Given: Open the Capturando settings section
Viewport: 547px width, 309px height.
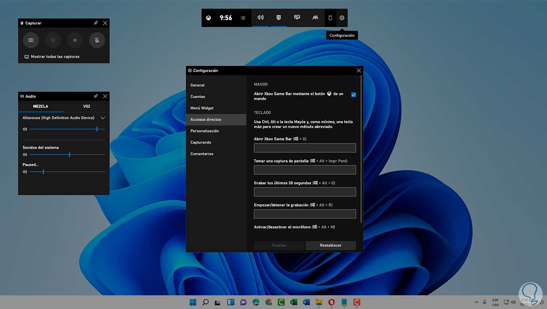Looking at the screenshot, I should click(x=216, y=142).
